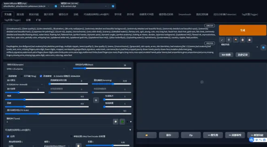Click the green recycle seed icon

[x=122, y=122]
